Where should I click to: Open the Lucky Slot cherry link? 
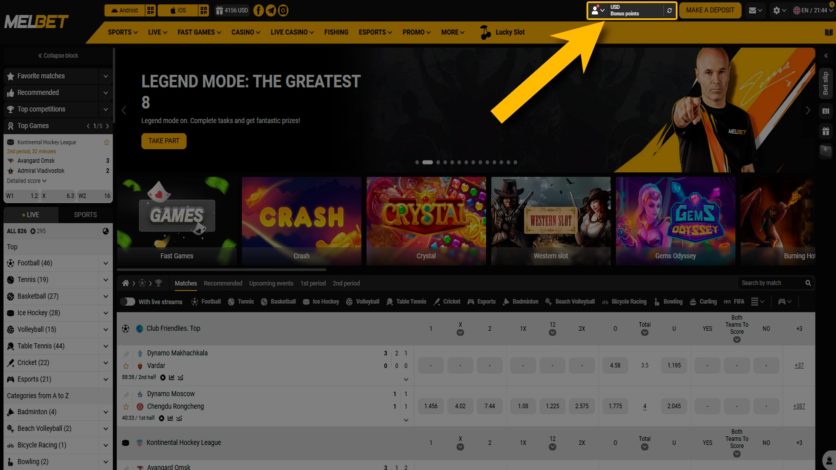coord(502,32)
